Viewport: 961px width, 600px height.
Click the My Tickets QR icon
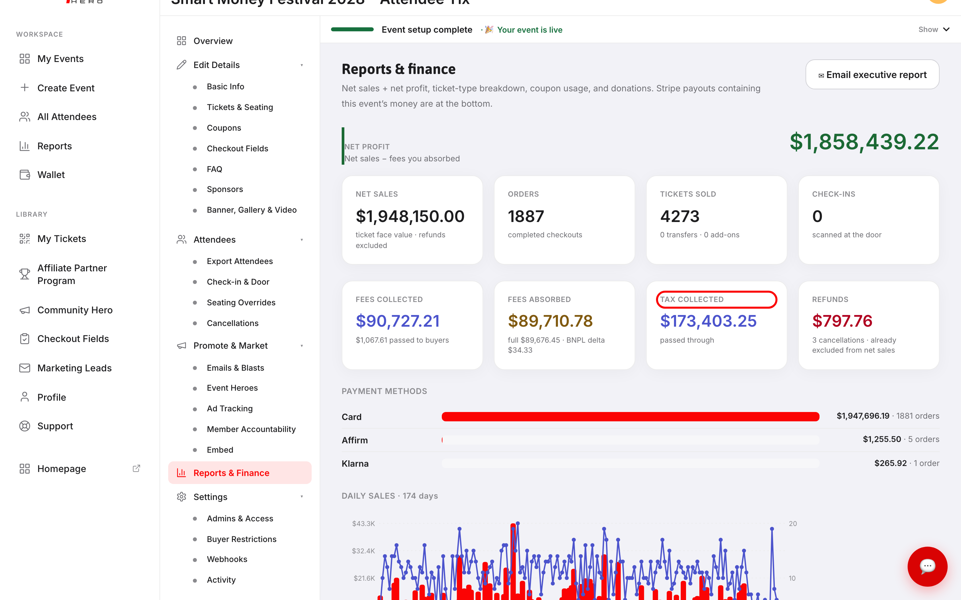[25, 238]
